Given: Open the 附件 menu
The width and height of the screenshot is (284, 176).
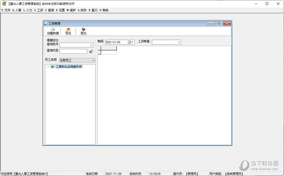Looking at the screenshot, I should [82, 10].
